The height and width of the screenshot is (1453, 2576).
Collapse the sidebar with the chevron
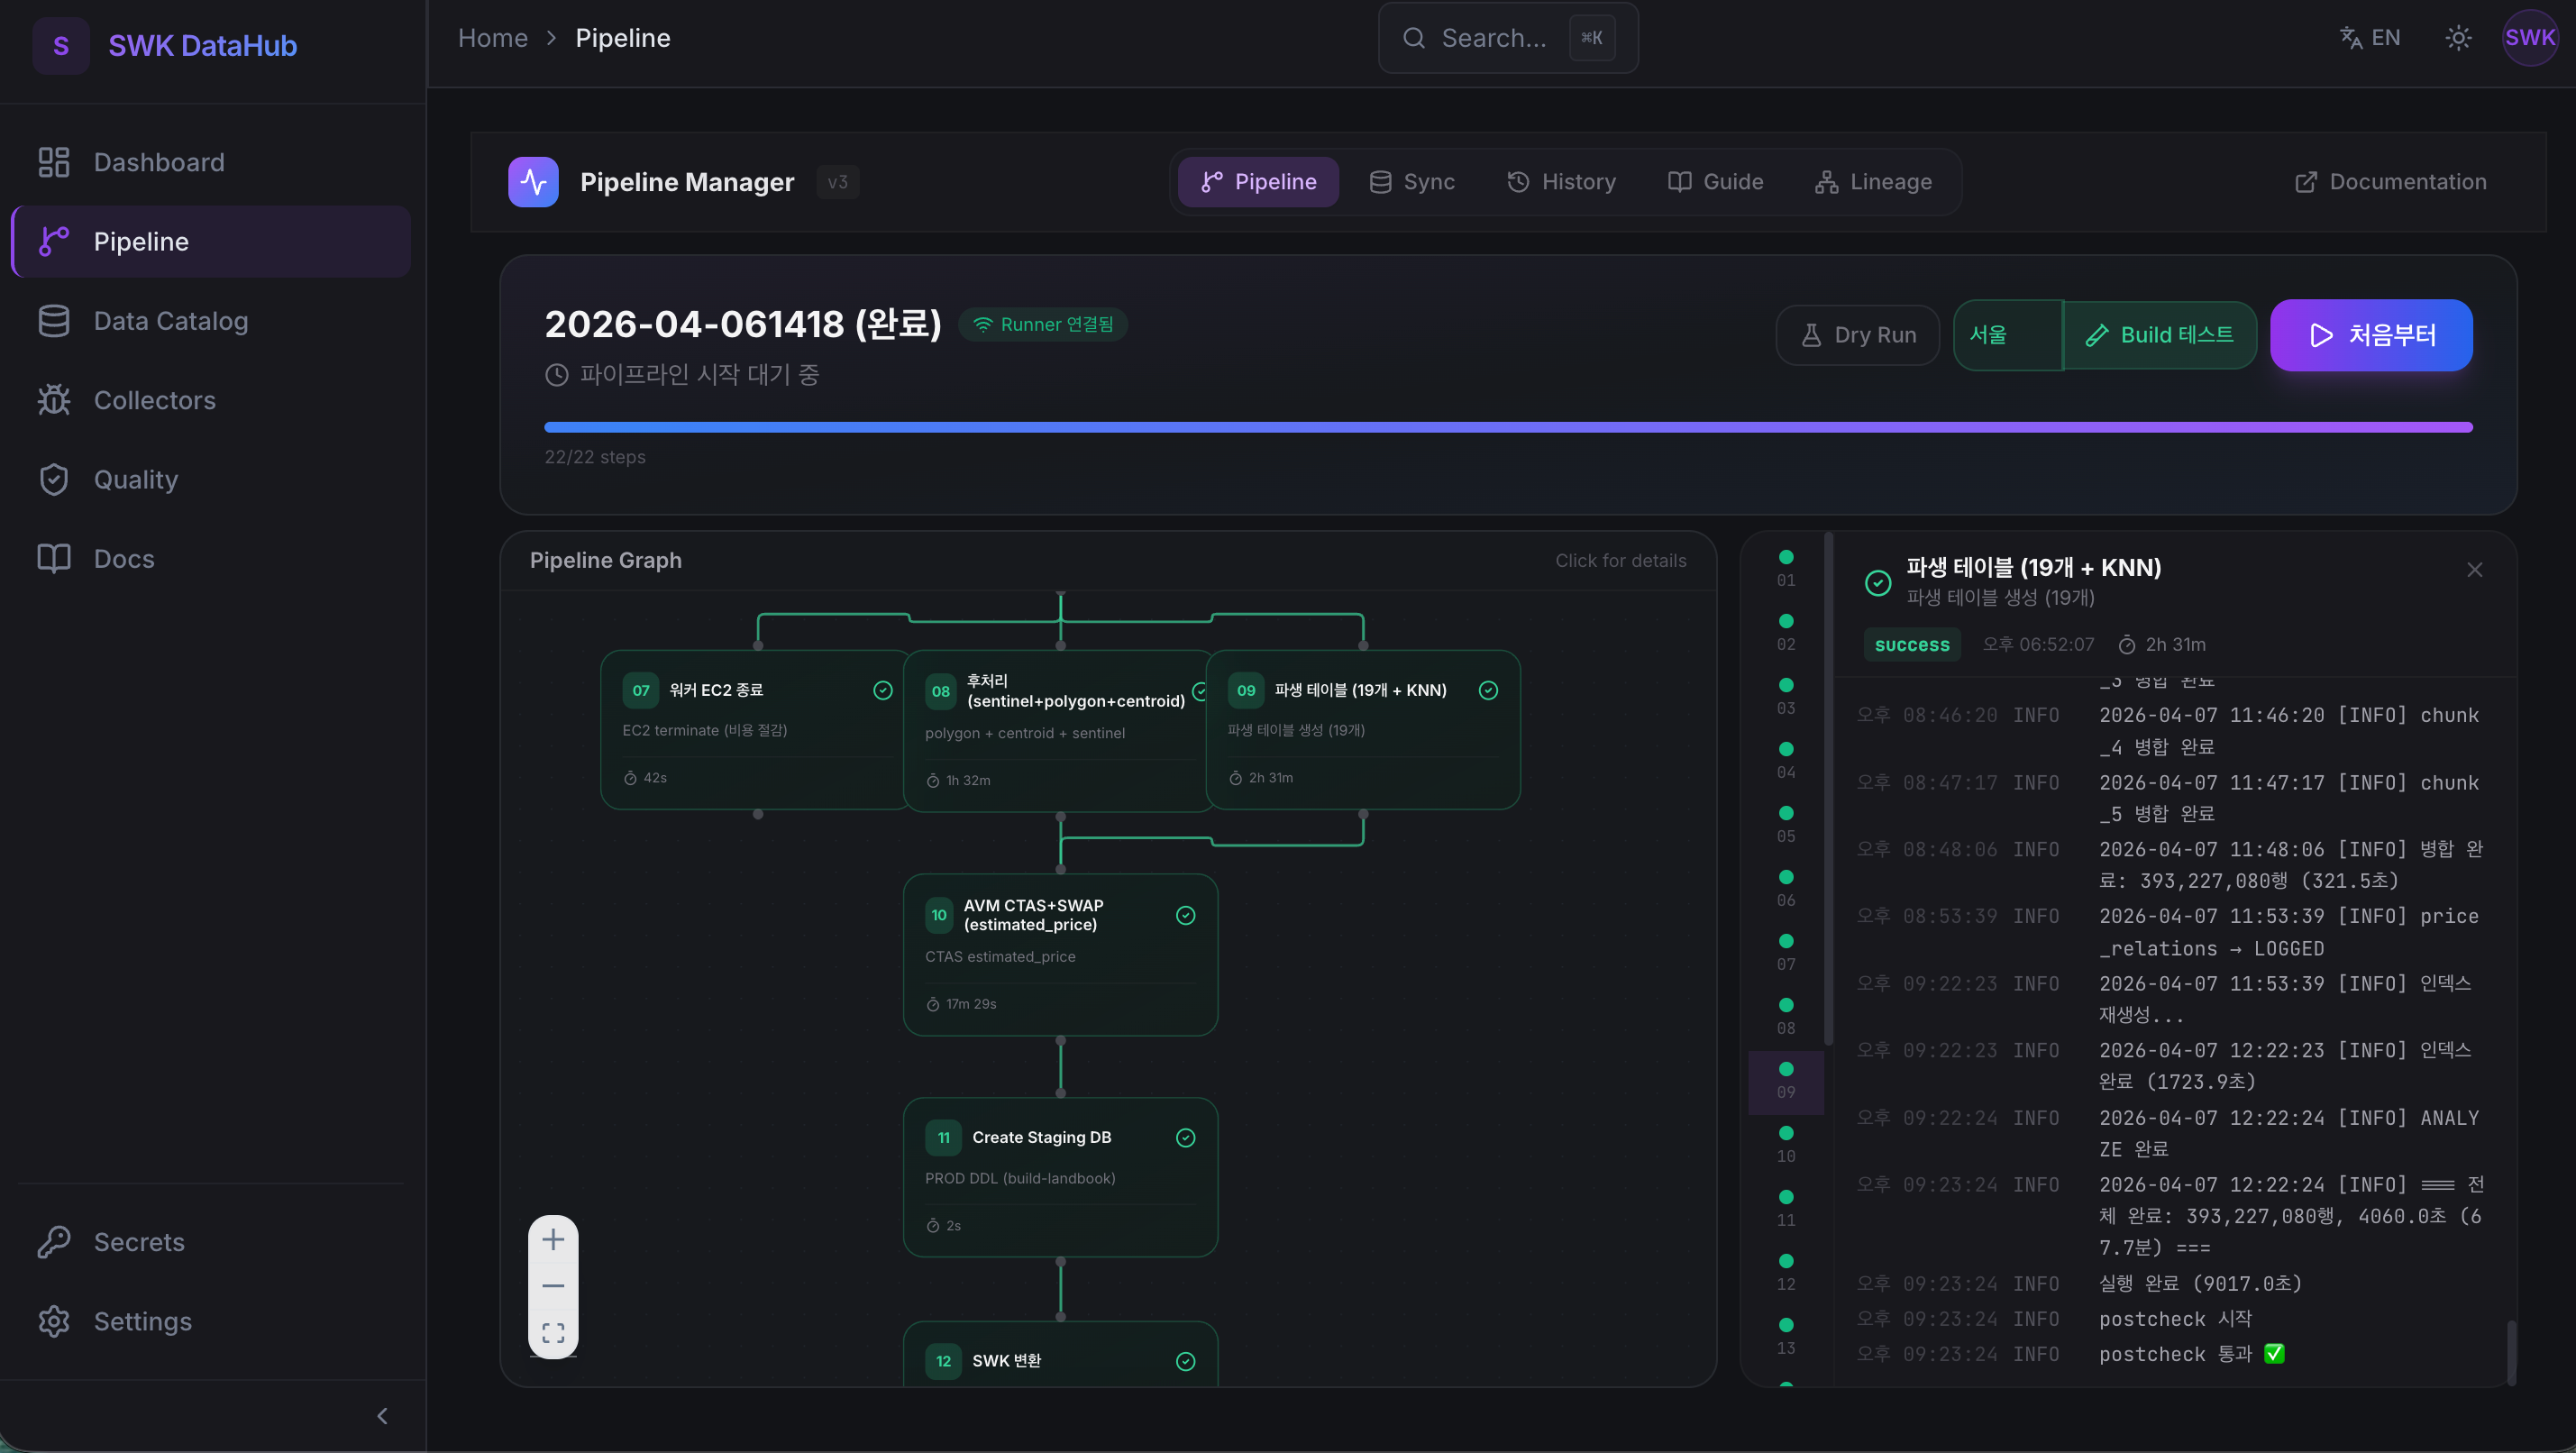pyautogui.click(x=382, y=1416)
